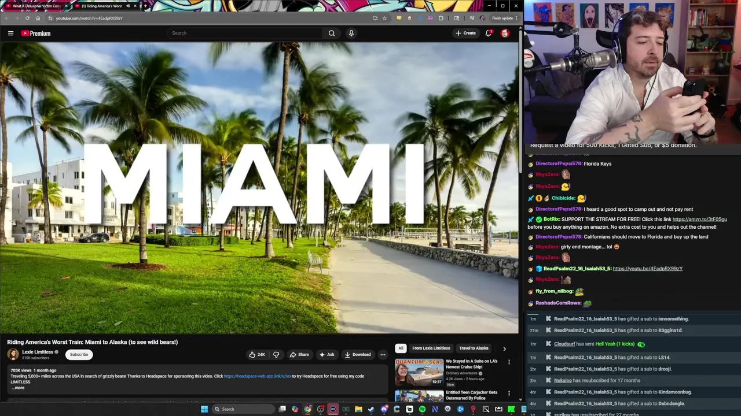Image resolution: width=741 pixels, height=416 pixels.
Task: Open Chrome menu next to Finish update
Action: point(516,18)
